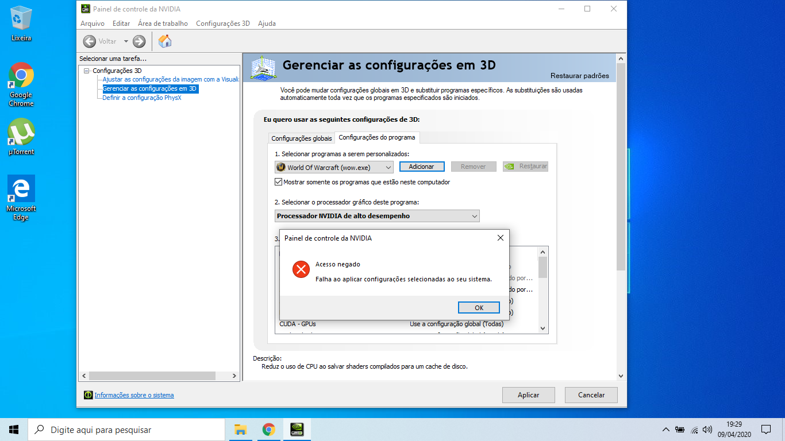Click Restaurar padrões link

pyautogui.click(x=579, y=76)
